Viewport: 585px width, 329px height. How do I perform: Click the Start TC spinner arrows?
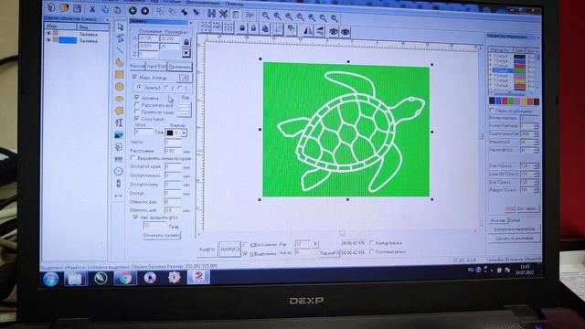(537, 165)
